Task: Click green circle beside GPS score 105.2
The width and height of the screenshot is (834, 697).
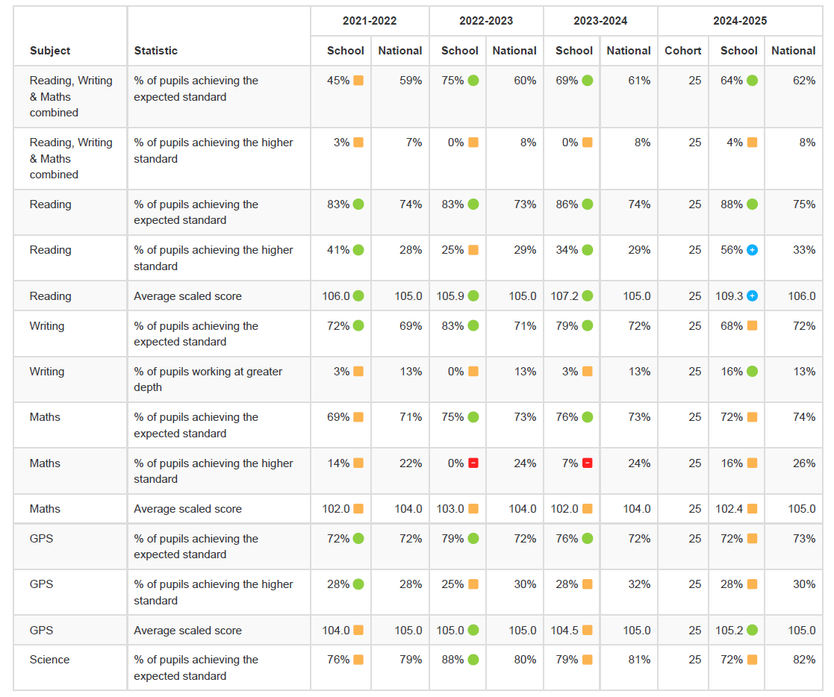Action: click(752, 631)
